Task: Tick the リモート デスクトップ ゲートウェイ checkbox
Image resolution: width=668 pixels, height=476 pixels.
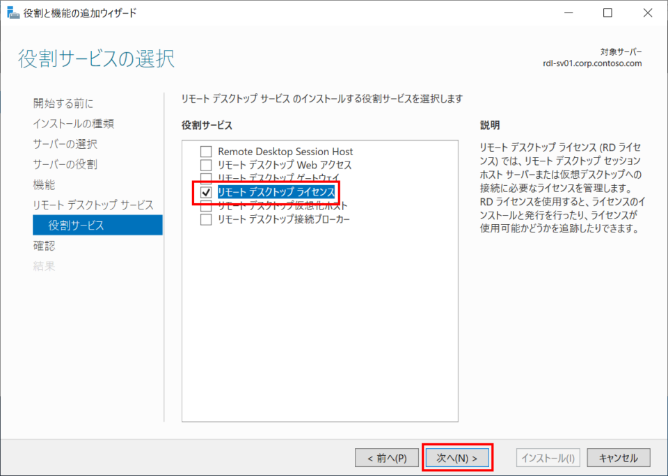Action: pyautogui.click(x=206, y=177)
